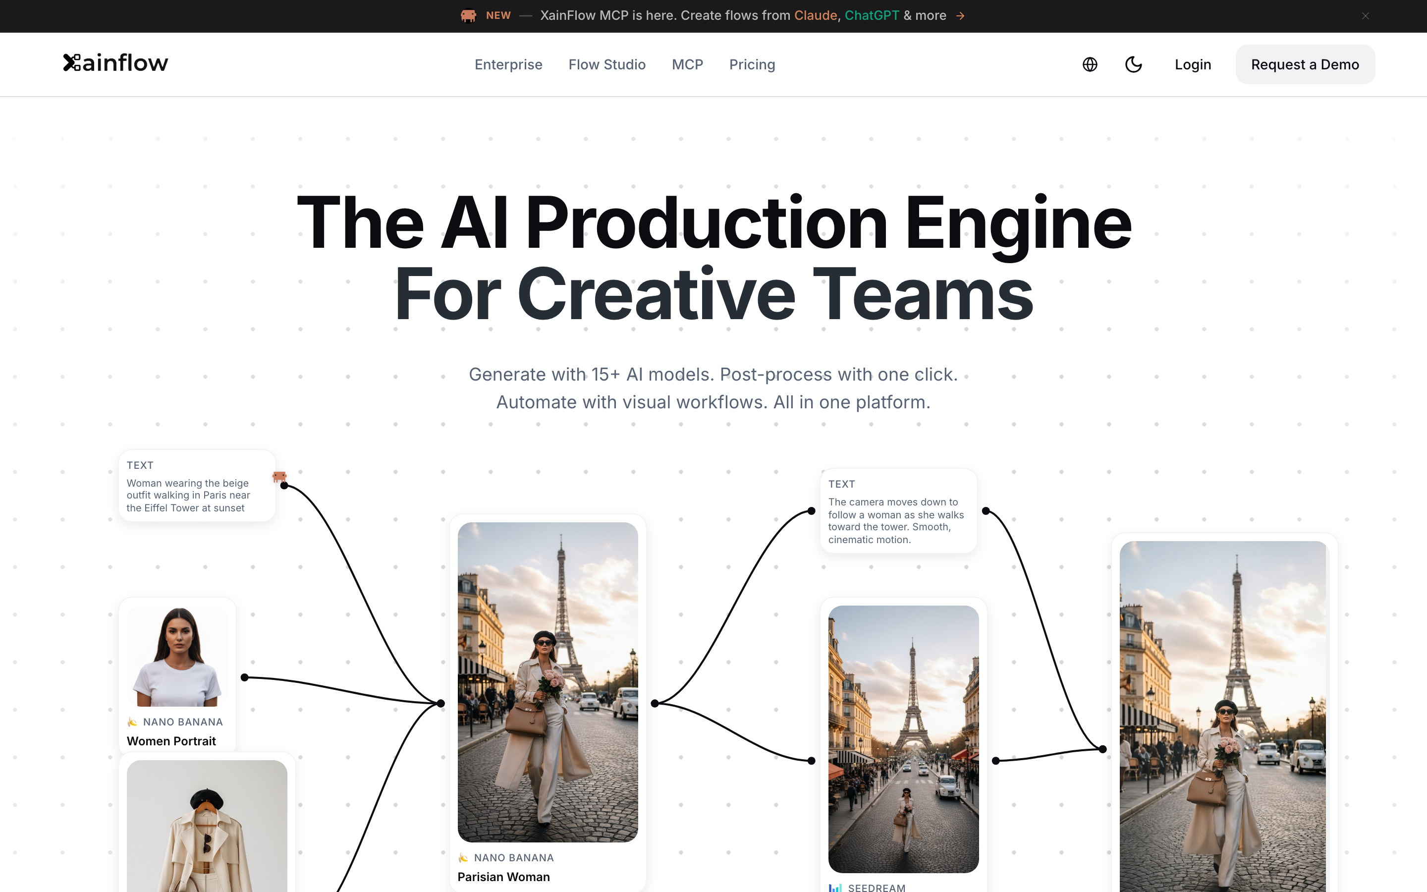1427x892 pixels.
Task: Click the arrow after '& more'
Action: (x=961, y=16)
